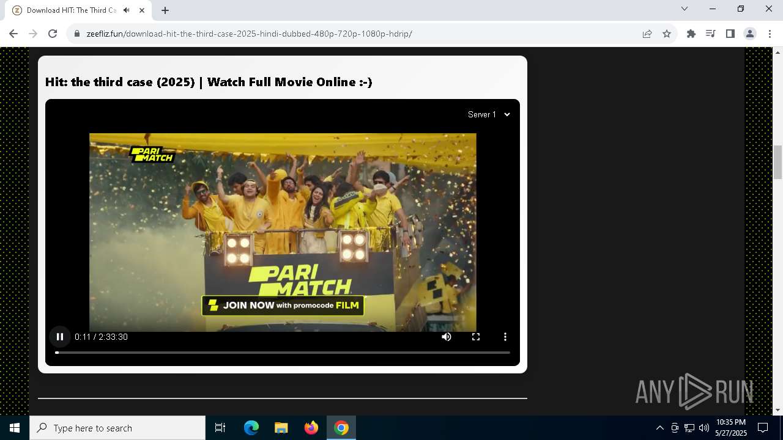Click JOIN NOW promocode FILM banner
The width and height of the screenshot is (783, 440).
(x=283, y=306)
